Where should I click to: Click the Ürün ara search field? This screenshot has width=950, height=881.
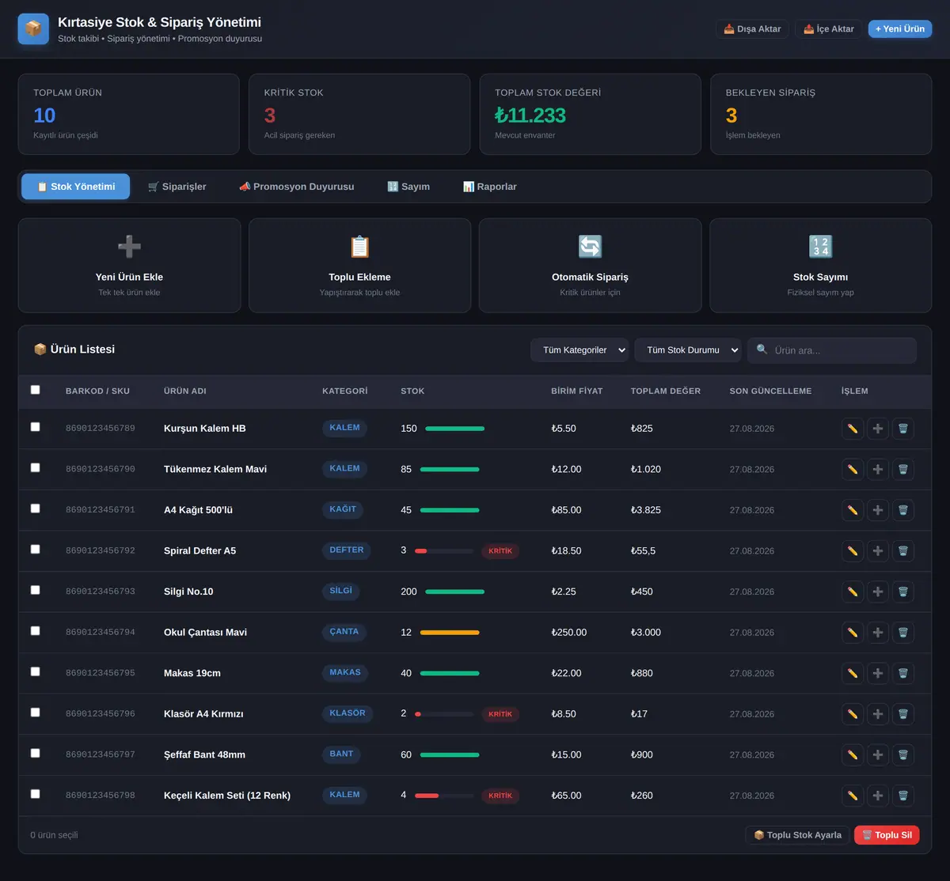(832, 350)
